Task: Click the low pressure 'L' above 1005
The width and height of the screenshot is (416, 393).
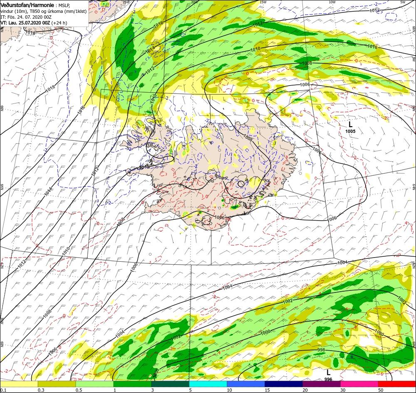Action: pos(350,124)
